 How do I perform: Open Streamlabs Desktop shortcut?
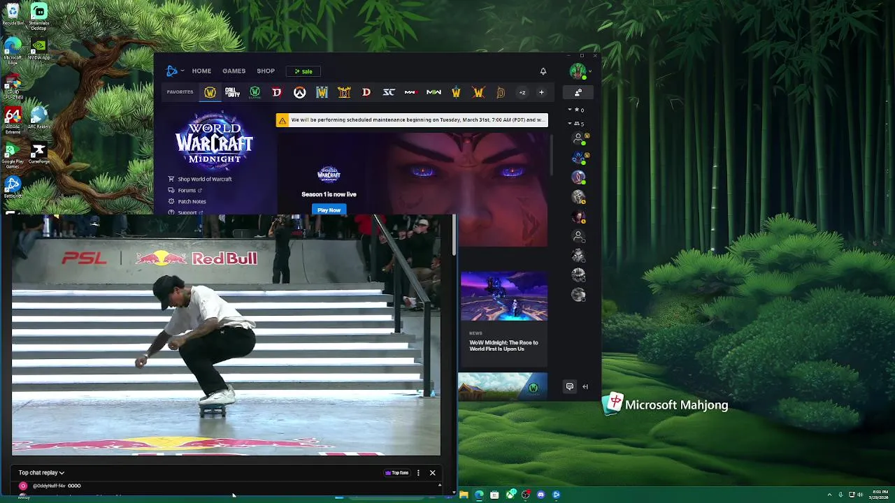point(39,17)
